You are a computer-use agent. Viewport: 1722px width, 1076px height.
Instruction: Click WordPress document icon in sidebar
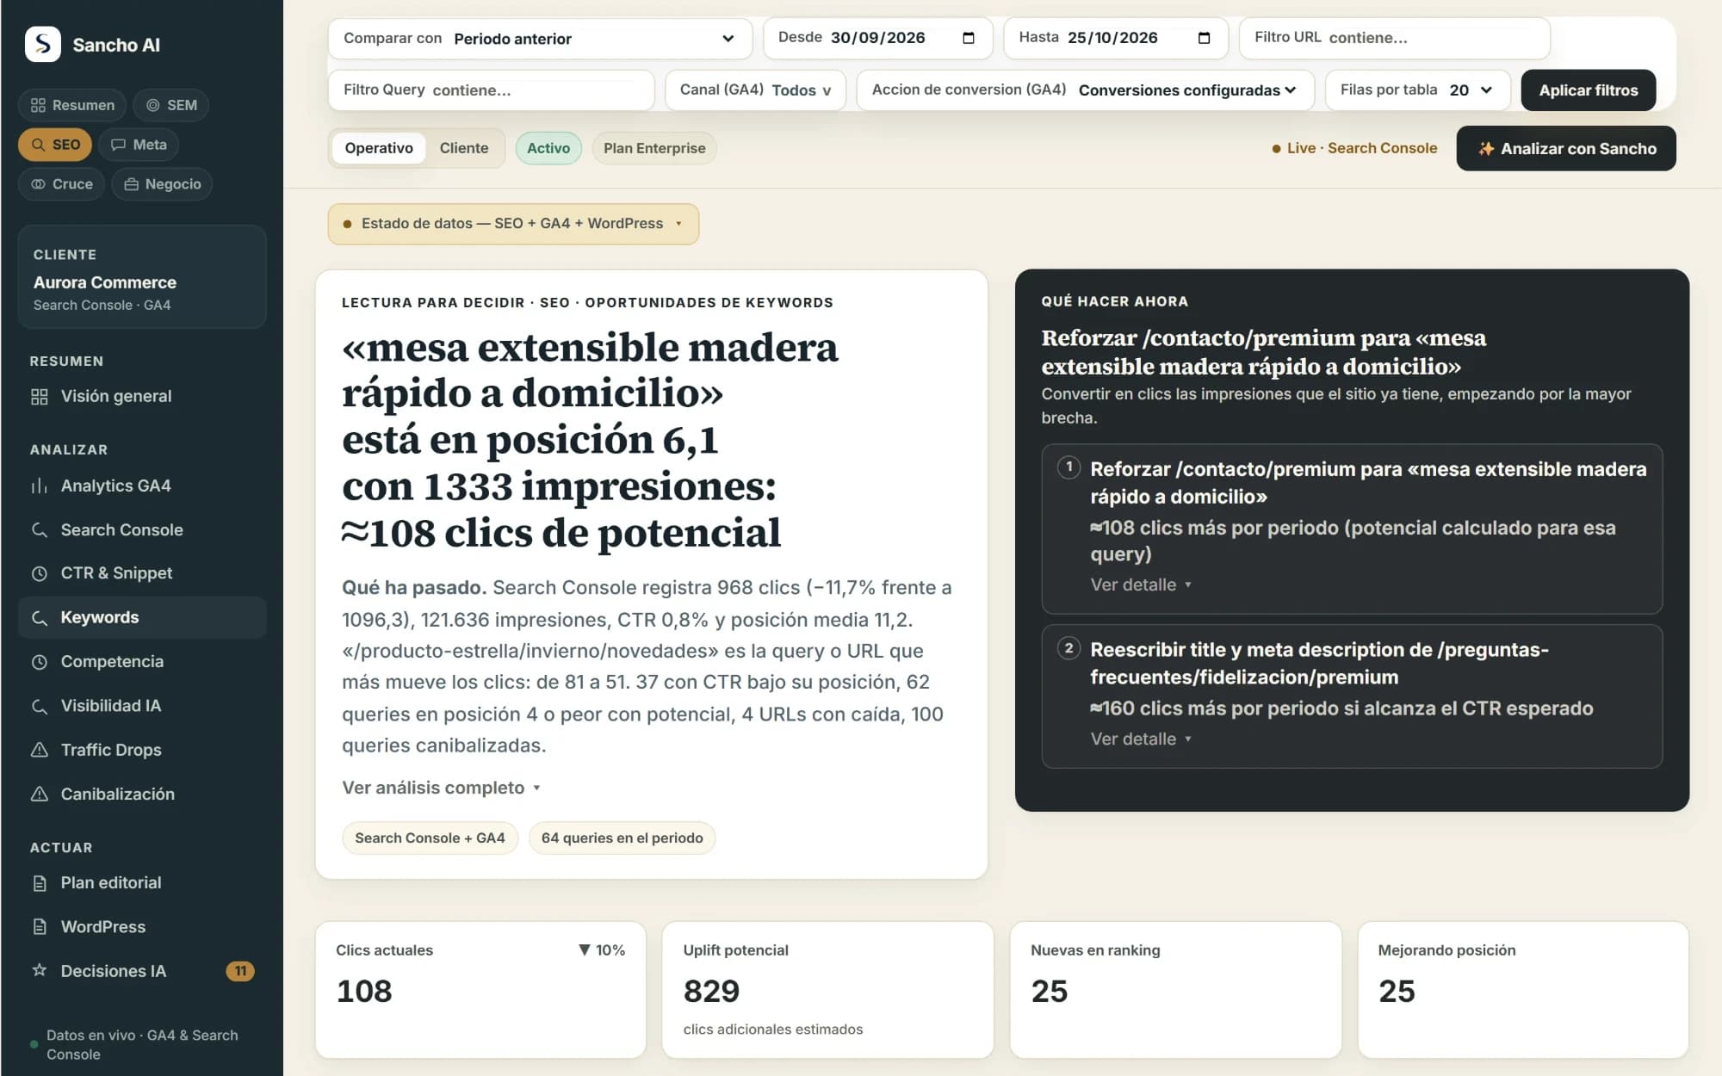[x=40, y=927]
